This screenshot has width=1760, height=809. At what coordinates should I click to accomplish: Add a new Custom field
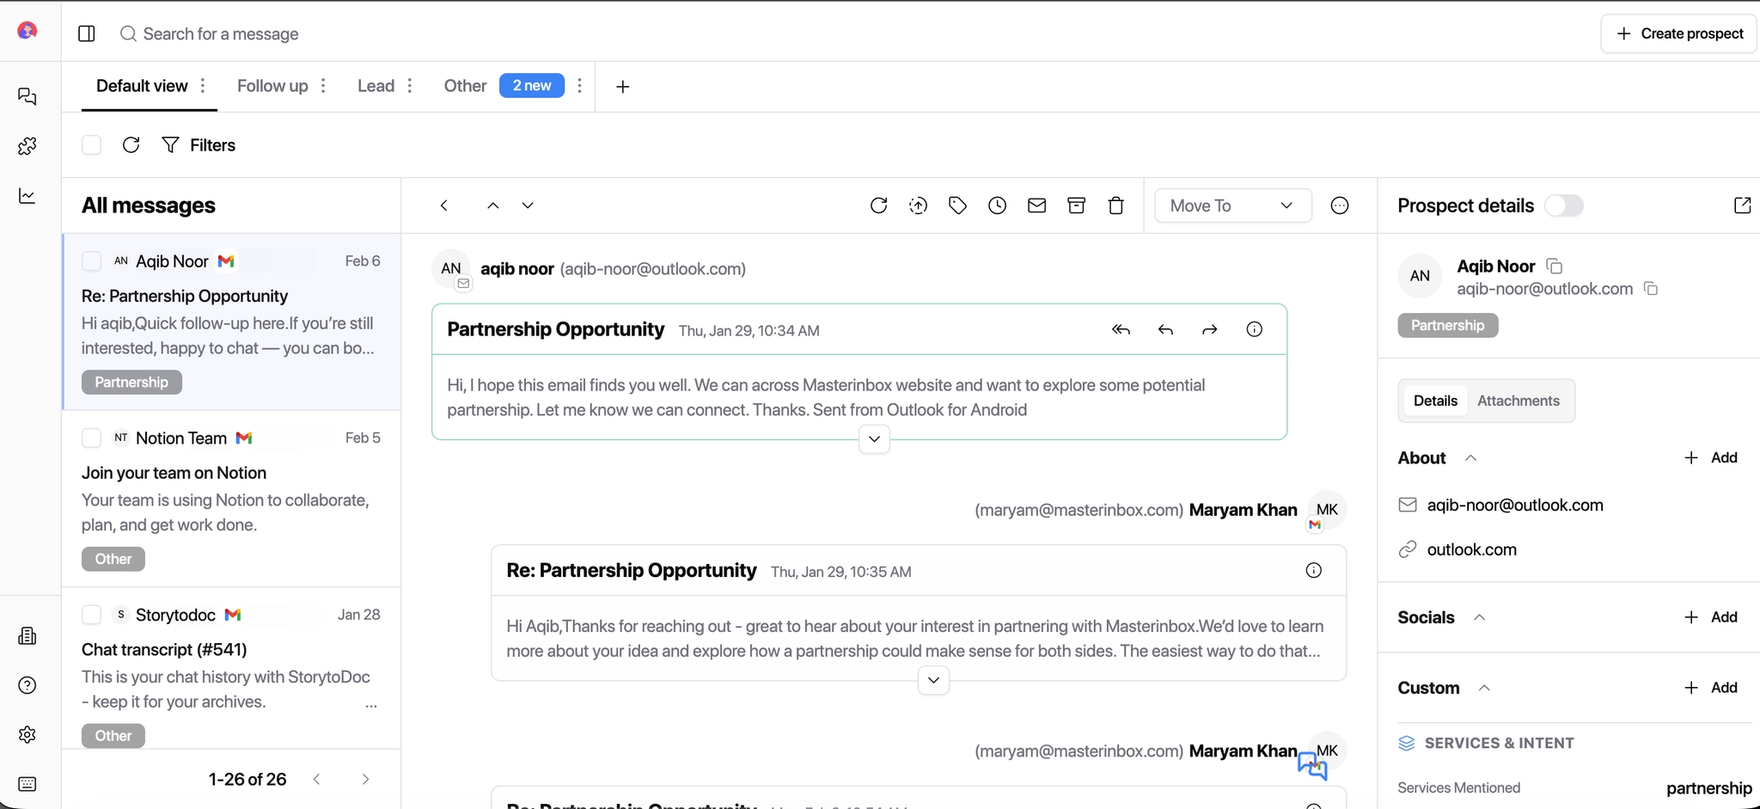tap(1710, 688)
